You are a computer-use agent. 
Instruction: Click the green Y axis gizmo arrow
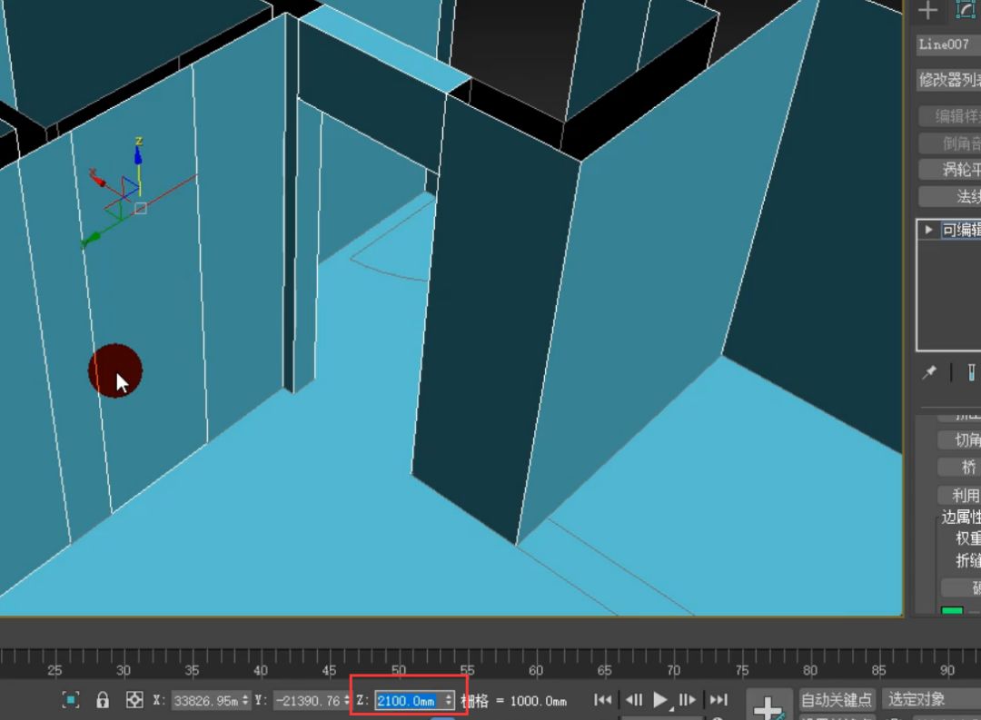click(x=90, y=240)
